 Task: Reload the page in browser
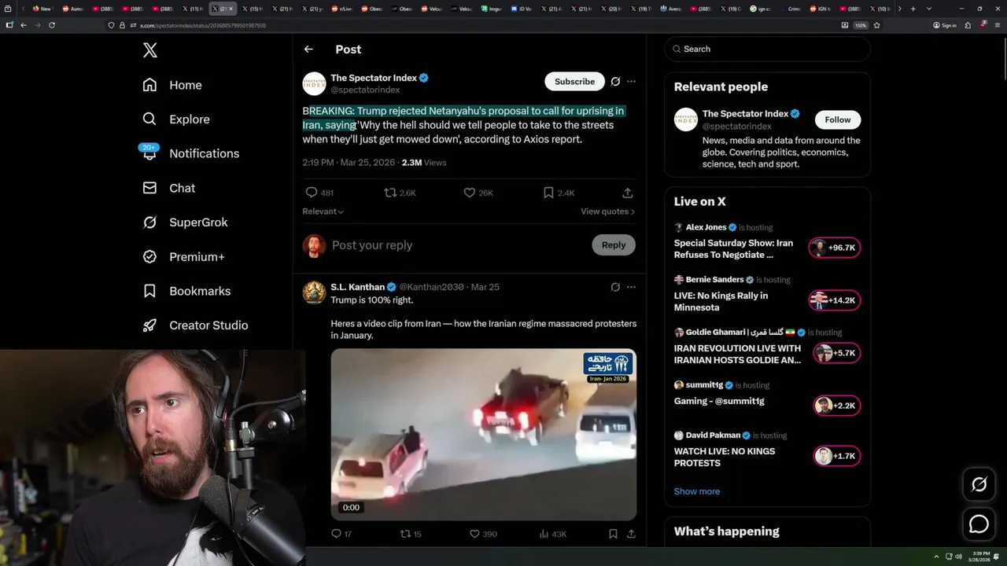pos(52,25)
